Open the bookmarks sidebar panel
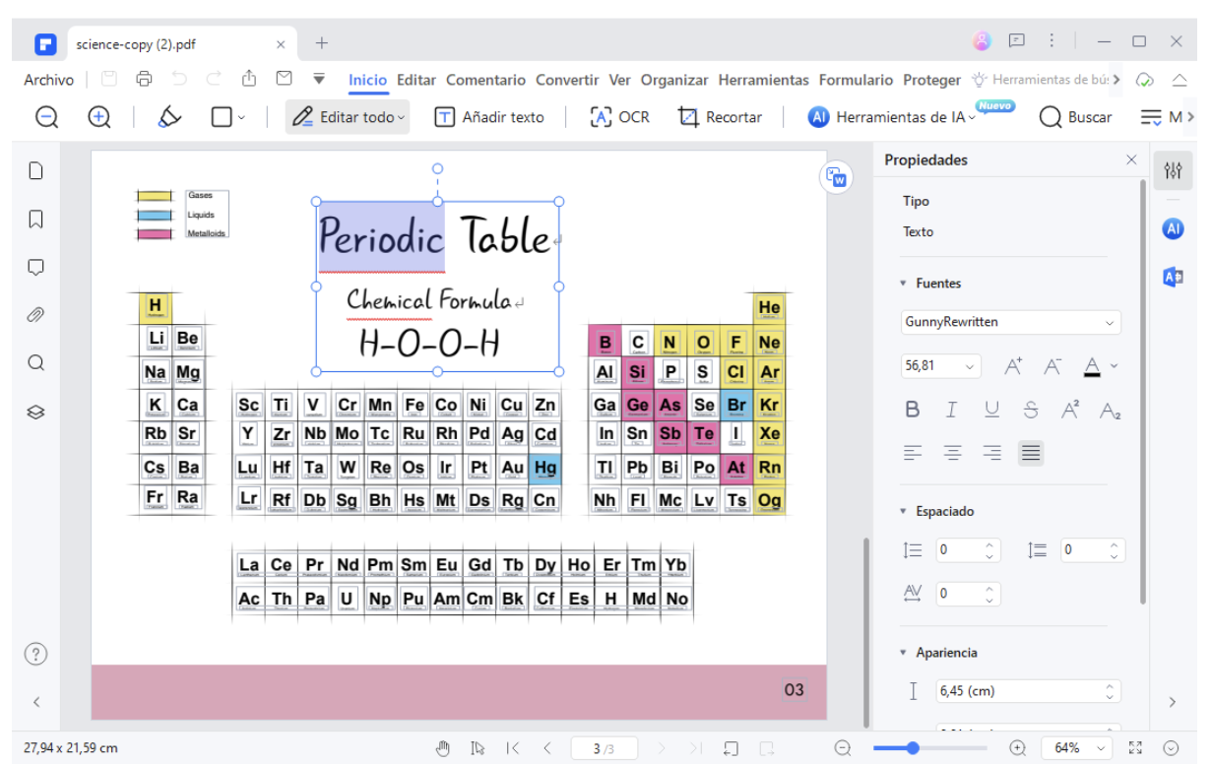Viewport: 1211px width, 764px height. 36,219
